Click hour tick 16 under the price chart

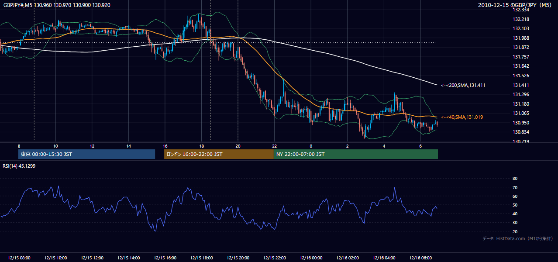tap(165, 146)
